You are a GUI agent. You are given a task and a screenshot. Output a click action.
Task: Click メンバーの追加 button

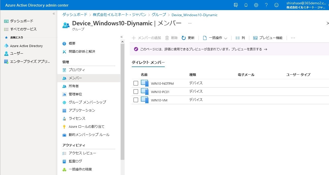click(146, 38)
